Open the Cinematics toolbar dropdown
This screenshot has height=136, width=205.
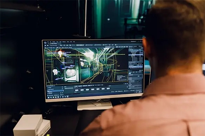click(x=67, y=45)
